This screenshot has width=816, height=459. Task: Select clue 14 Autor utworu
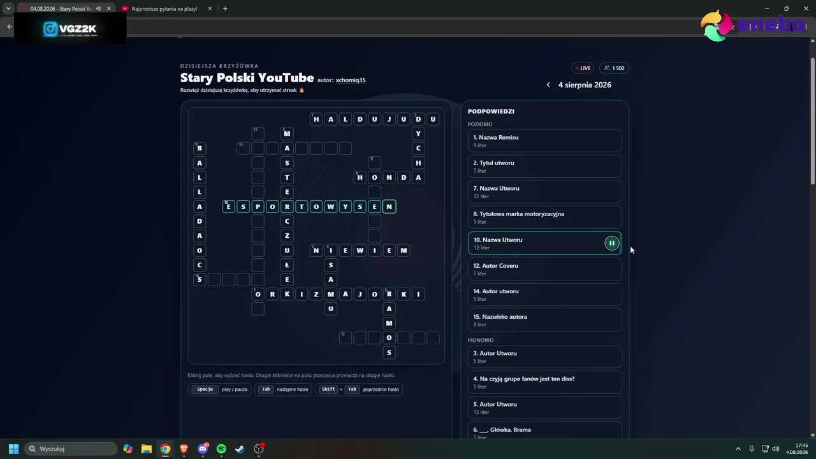pyautogui.click(x=544, y=295)
